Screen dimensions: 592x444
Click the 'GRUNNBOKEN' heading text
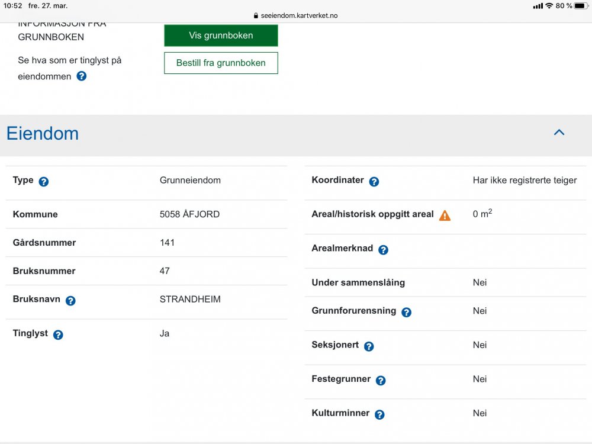pyautogui.click(x=51, y=37)
